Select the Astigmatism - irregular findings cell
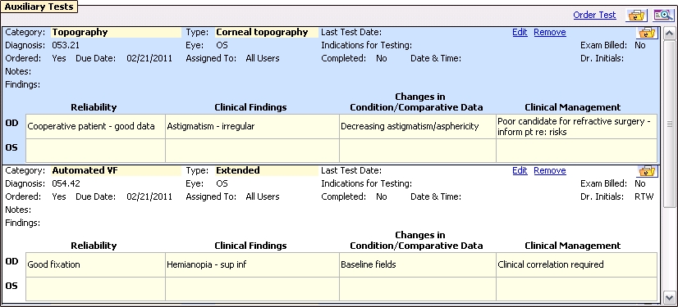Viewport: 678px width, 307px height. pos(252,126)
